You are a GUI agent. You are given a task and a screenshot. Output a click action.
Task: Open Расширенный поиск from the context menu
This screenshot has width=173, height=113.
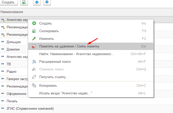pyautogui.click(x=91, y=61)
